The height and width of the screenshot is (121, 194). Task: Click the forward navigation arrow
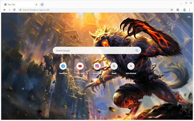[x=9, y=10]
